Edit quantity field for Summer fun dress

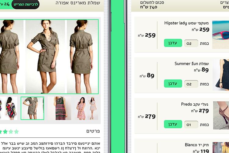191,84
